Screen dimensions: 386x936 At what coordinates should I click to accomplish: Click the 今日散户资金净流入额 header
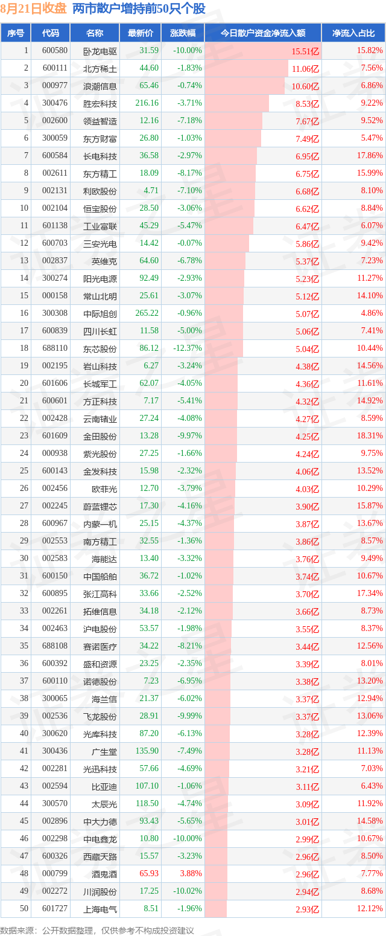[262, 33]
